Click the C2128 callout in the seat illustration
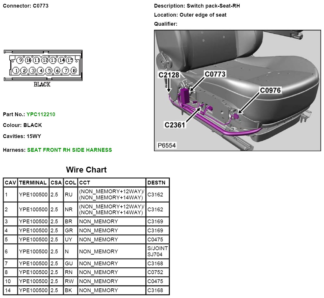Viewport: 324px width, 298px height. point(169,75)
